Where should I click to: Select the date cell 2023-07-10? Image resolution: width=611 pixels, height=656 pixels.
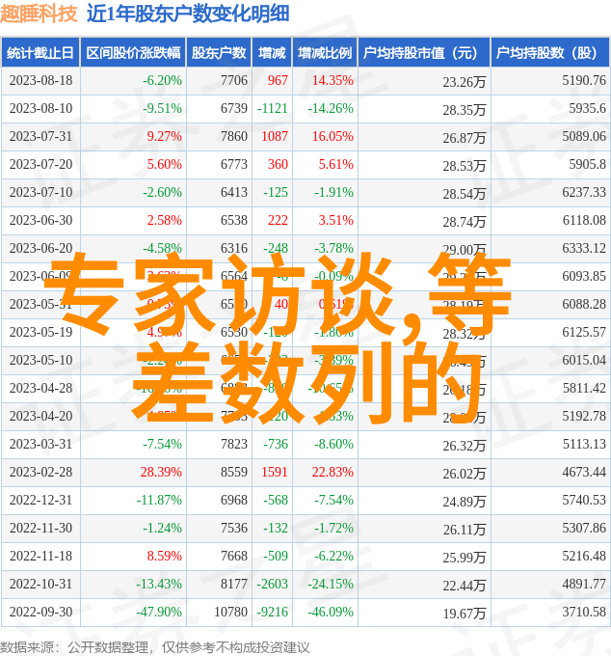click(40, 192)
